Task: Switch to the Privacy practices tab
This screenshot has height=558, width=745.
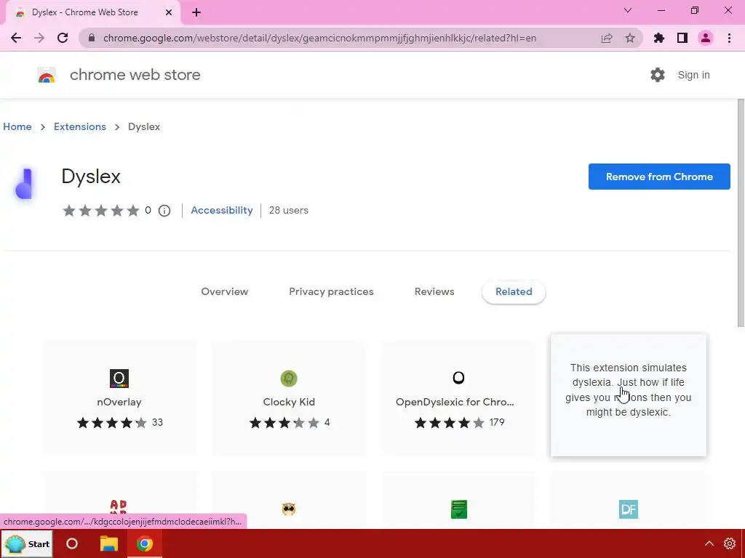Action: click(x=331, y=292)
